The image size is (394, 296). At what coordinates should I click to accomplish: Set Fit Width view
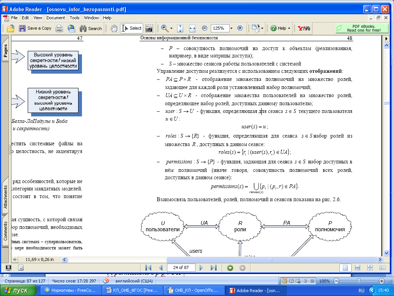192,29
